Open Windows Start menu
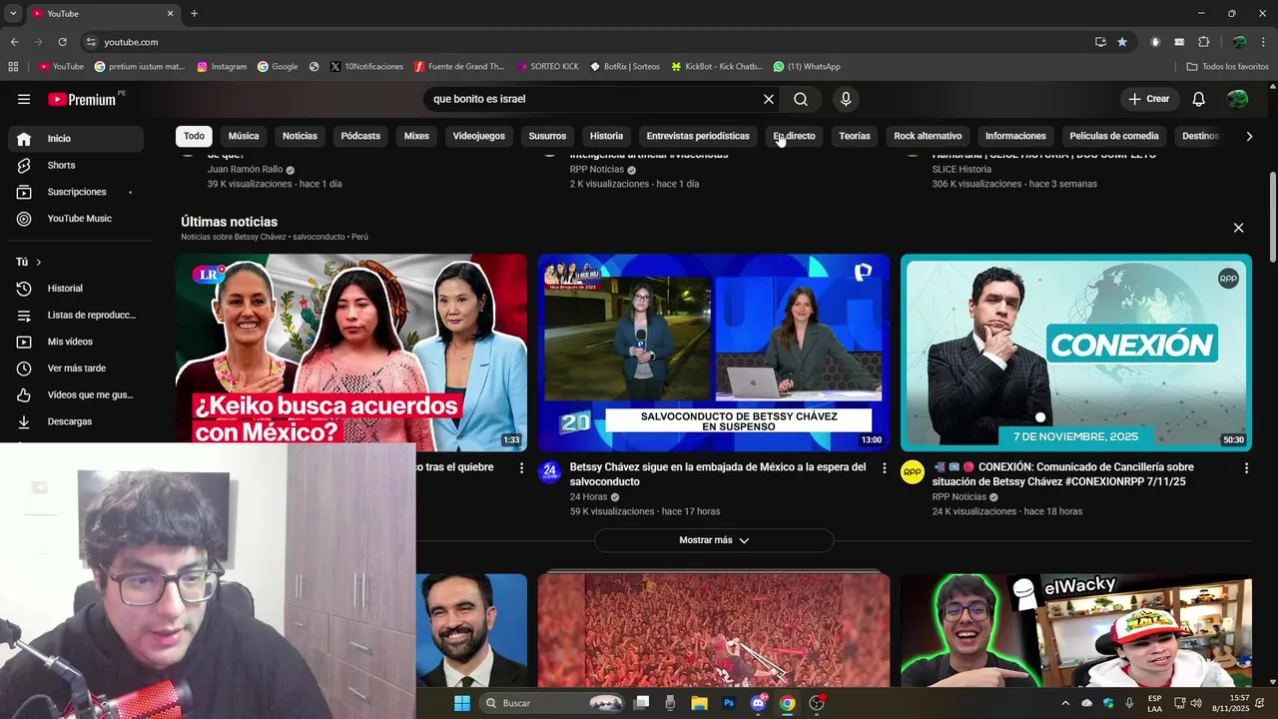 pos(462,703)
